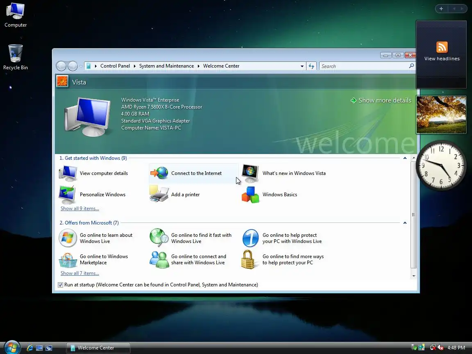Click the vertical scrollbar thumb
The width and height of the screenshot is (472, 354).
(413, 215)
